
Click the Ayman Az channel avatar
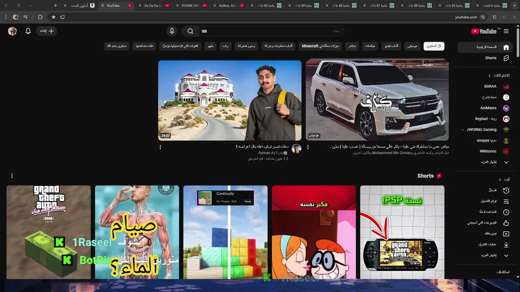297,149
